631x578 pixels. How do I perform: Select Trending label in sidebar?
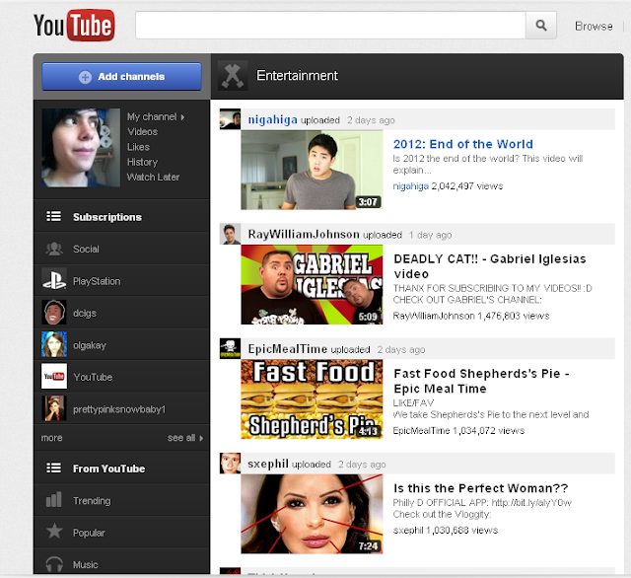click(x=92, y=501)
